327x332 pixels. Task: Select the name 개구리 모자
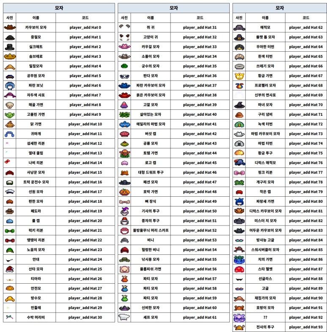pyautogui.click(x=265, y=182)
